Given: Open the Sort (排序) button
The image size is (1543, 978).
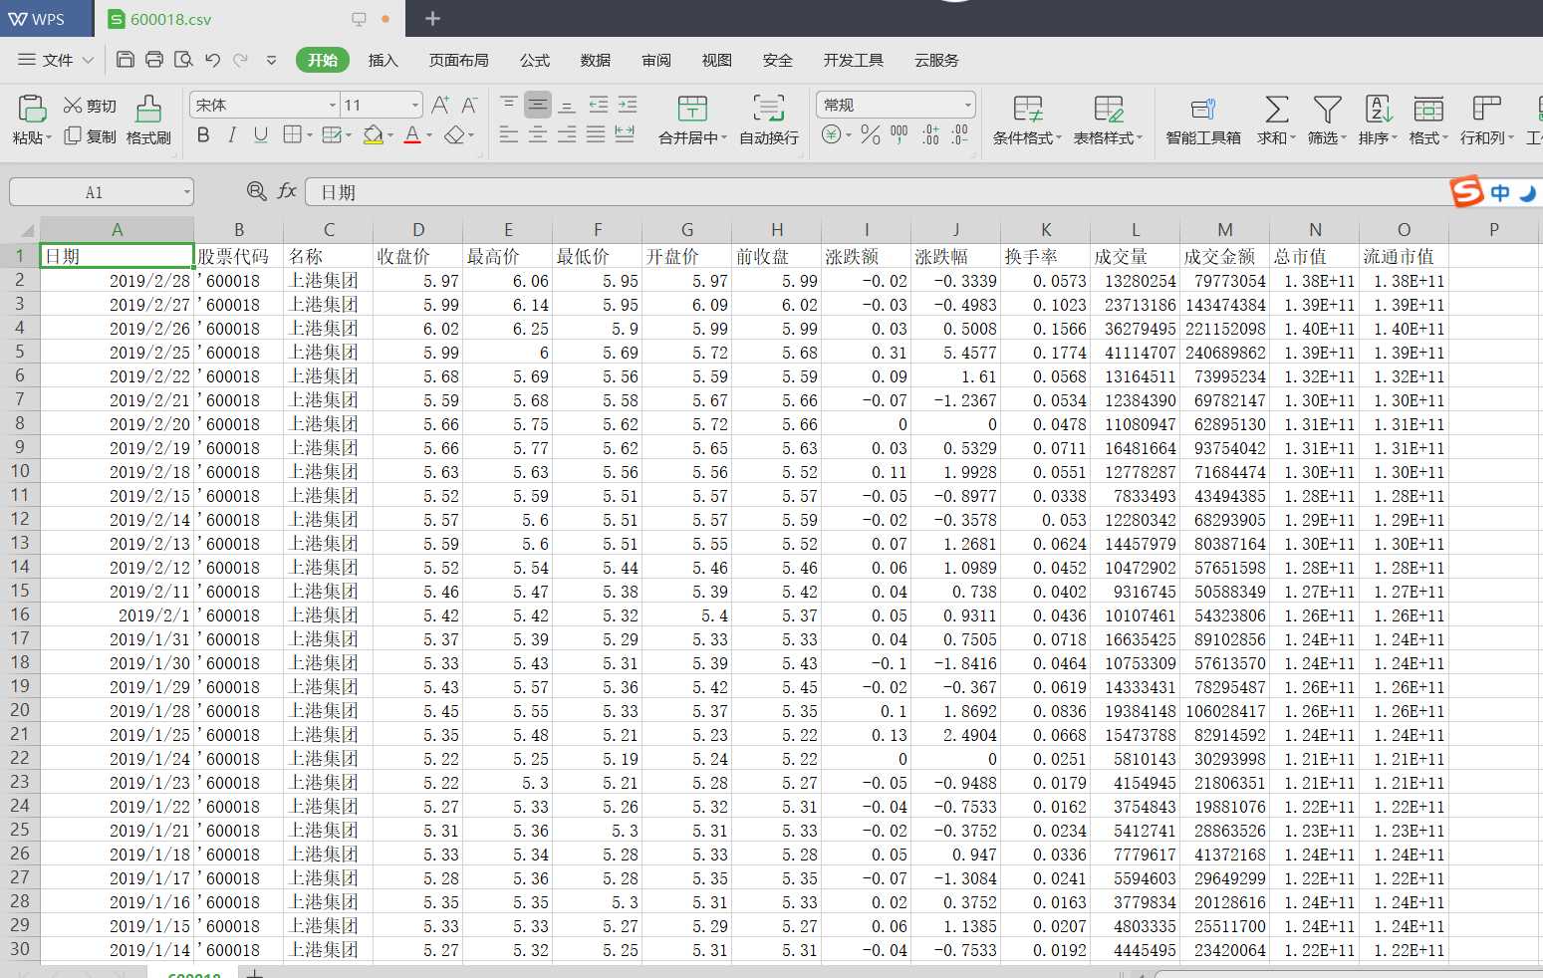Looking at the screenshot, I should click(1378, 120).
